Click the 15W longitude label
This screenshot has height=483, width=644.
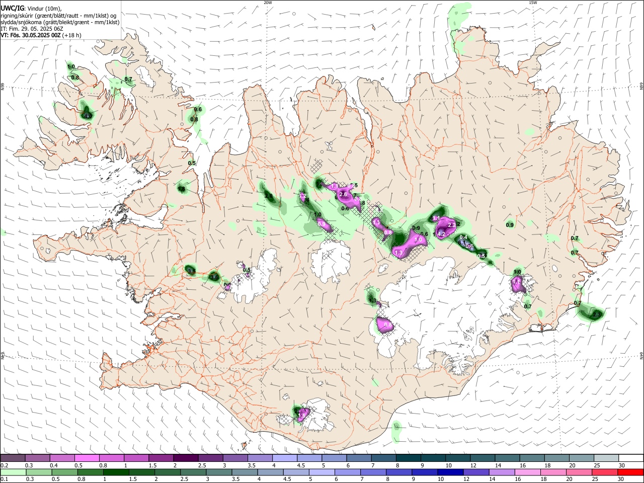click(x=533, y=3)
